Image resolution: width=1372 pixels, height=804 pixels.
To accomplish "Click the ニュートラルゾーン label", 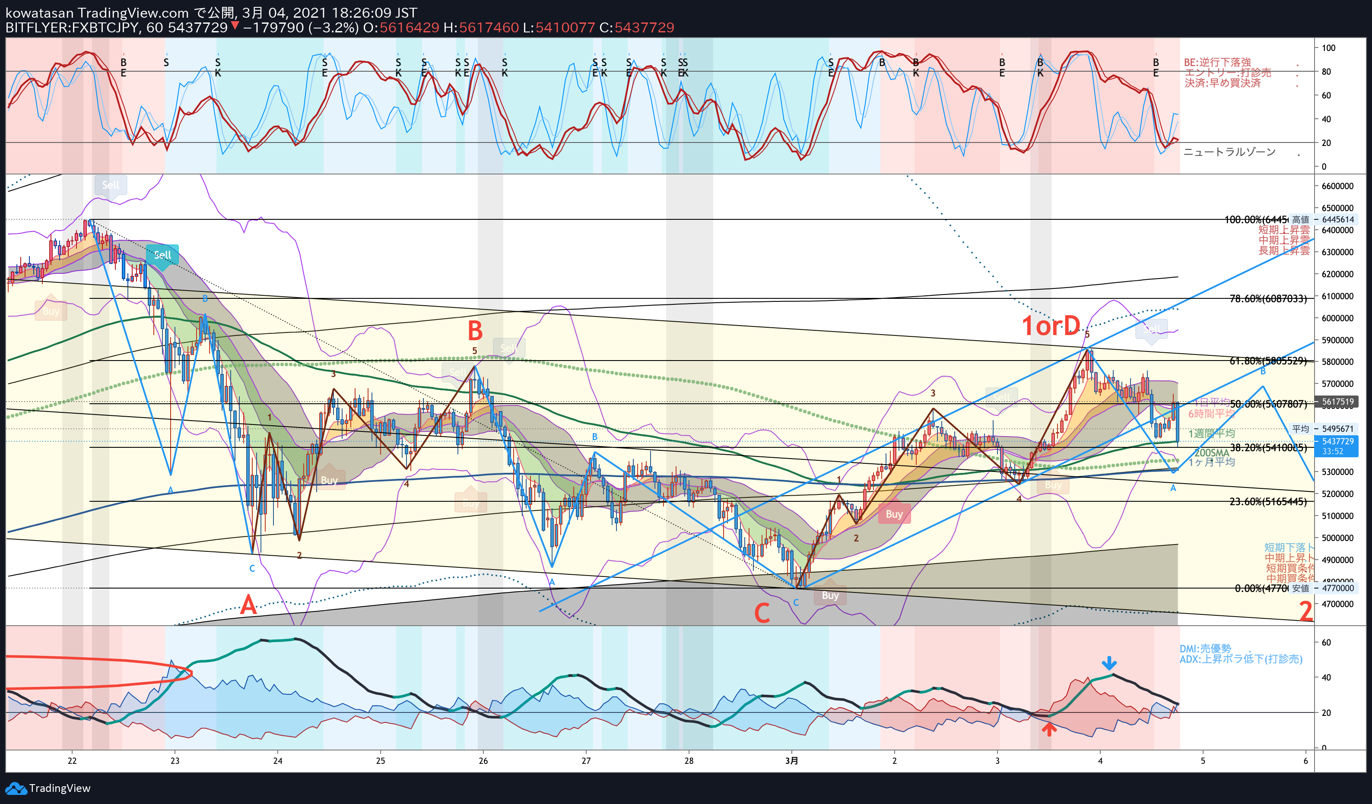I will click(1229, 152).
